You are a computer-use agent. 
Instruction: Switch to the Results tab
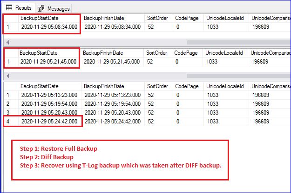(19, 8)
